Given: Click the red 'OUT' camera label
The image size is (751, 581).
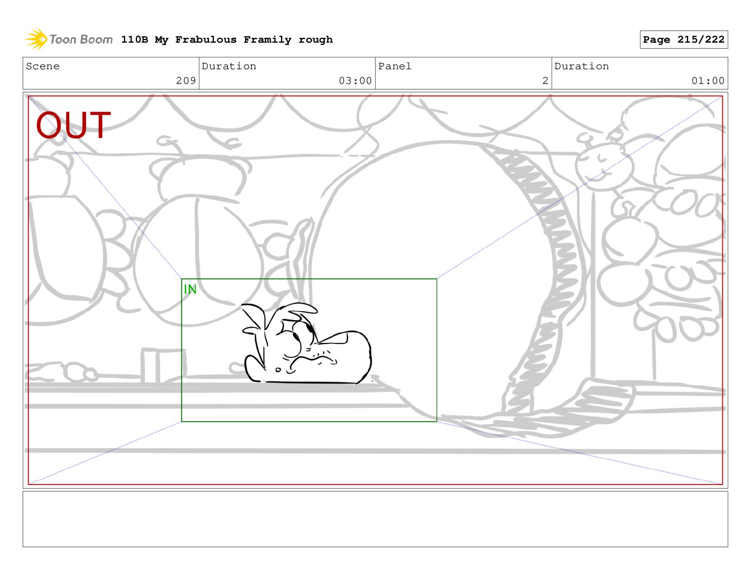Looking at the screenshot, I should pyautogui.click(x=74, y=125).
